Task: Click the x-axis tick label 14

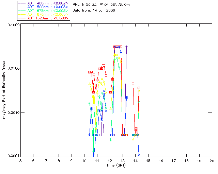Action: (x=136, y=161)
